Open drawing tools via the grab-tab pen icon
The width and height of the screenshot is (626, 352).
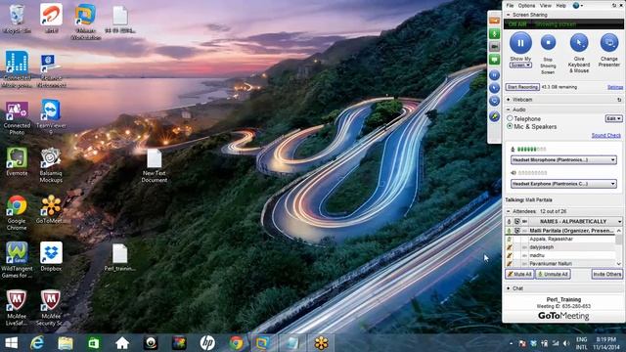(494, 116)
